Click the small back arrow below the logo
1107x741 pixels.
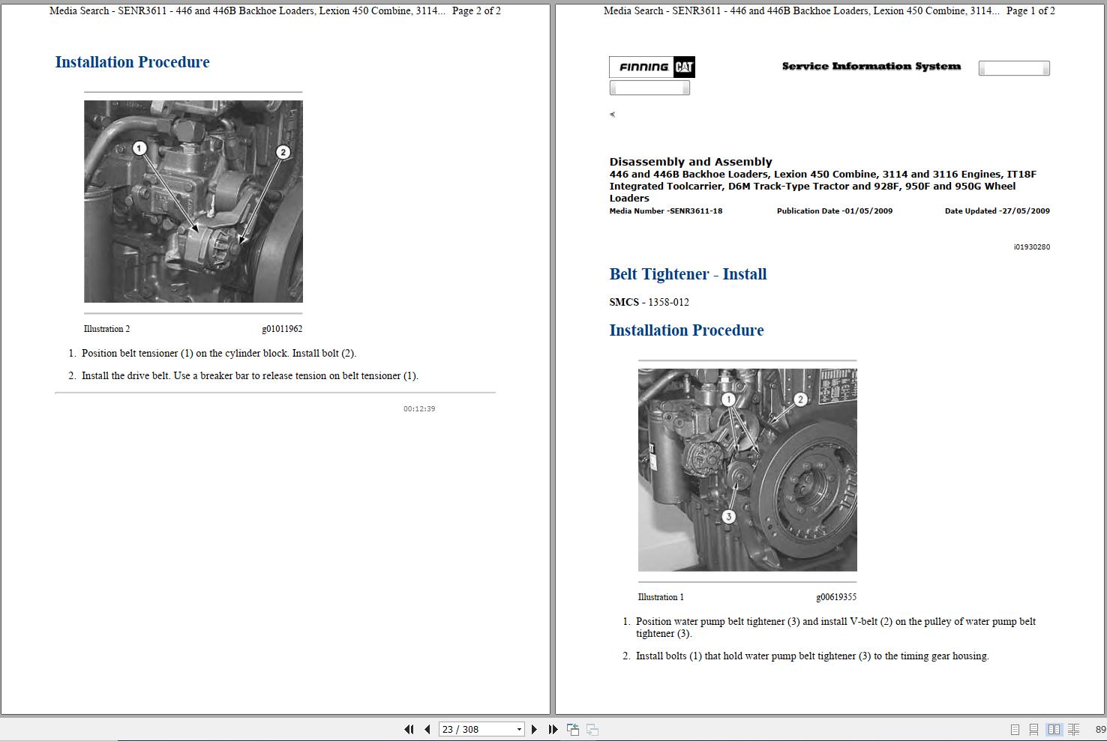point(613,114)
